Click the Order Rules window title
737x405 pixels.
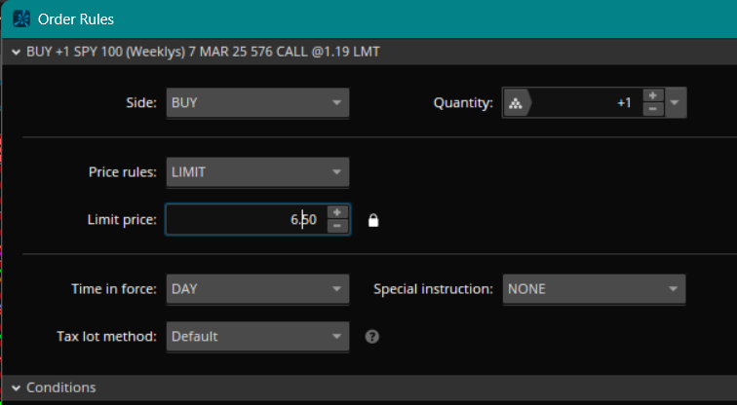(75, 19)
